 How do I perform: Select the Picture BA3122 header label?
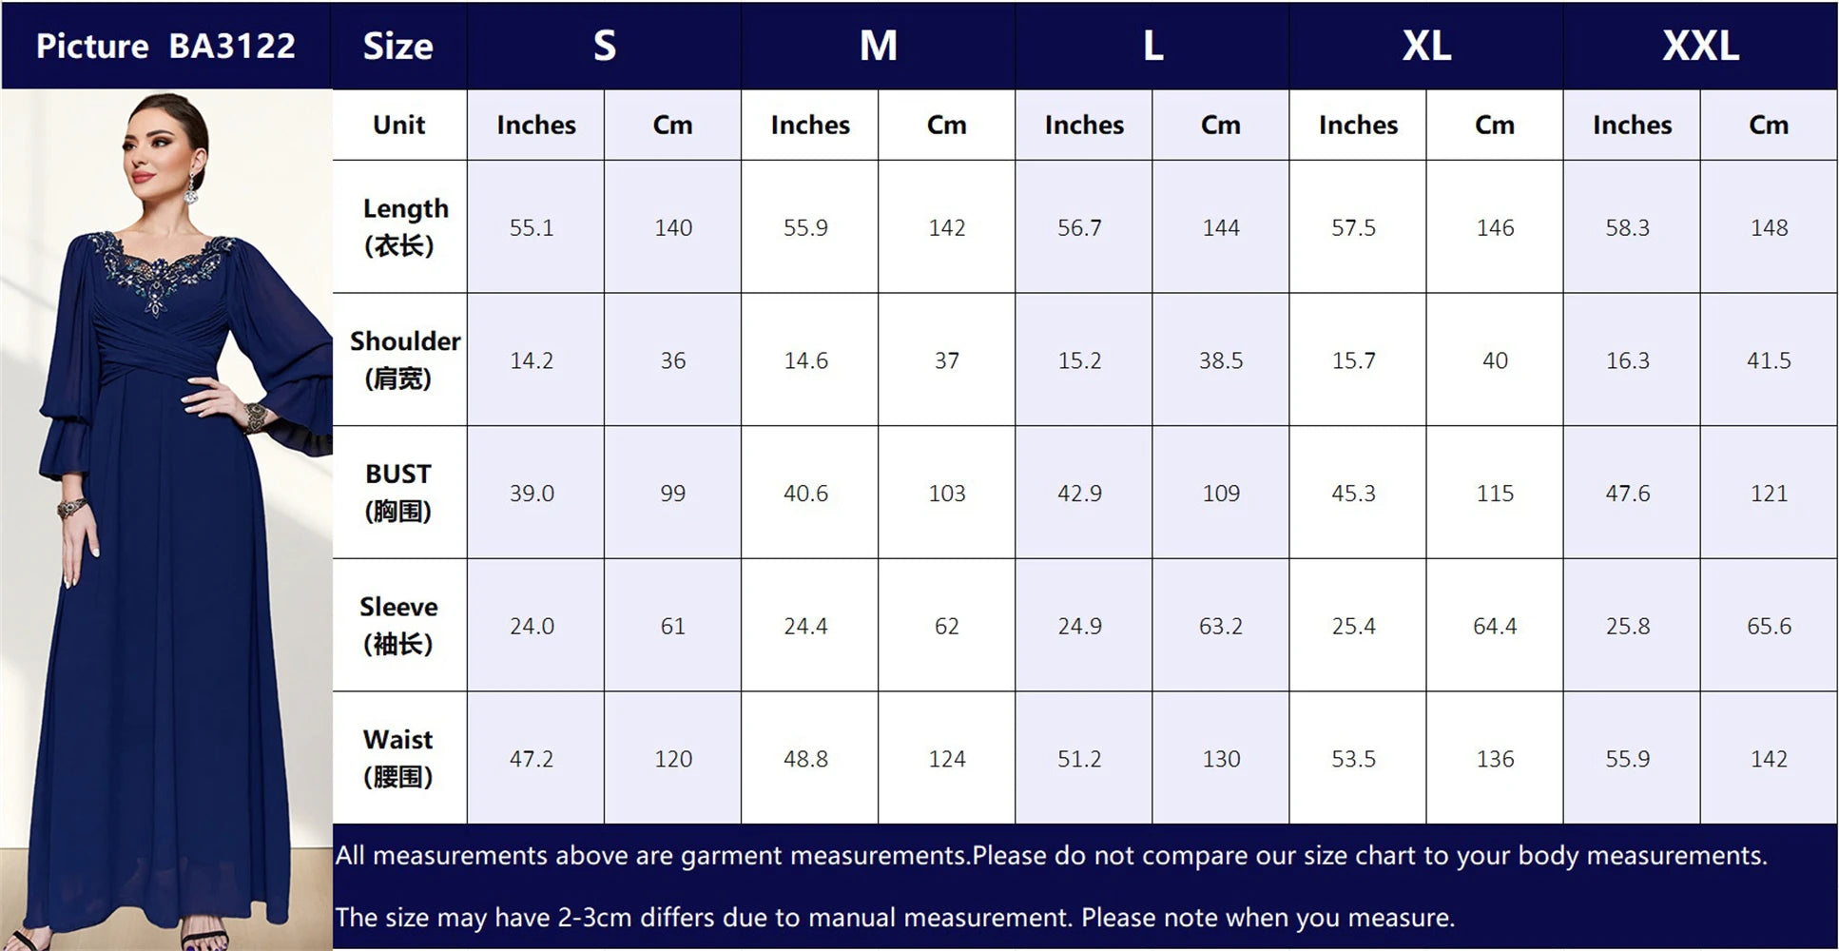pos(166,46)
